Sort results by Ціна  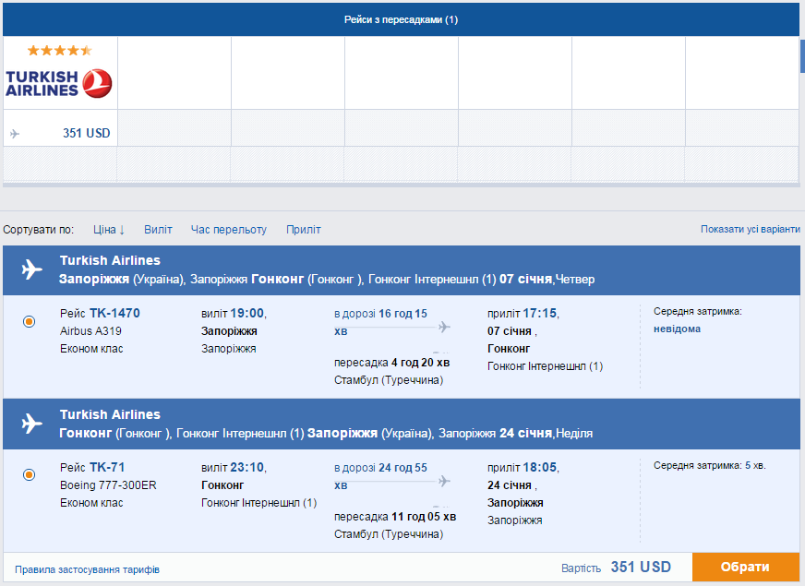(109, 230)
